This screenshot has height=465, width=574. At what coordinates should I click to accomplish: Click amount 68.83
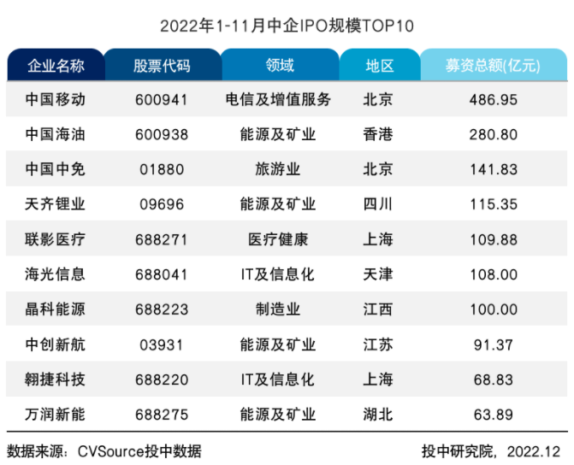point(494,380)
